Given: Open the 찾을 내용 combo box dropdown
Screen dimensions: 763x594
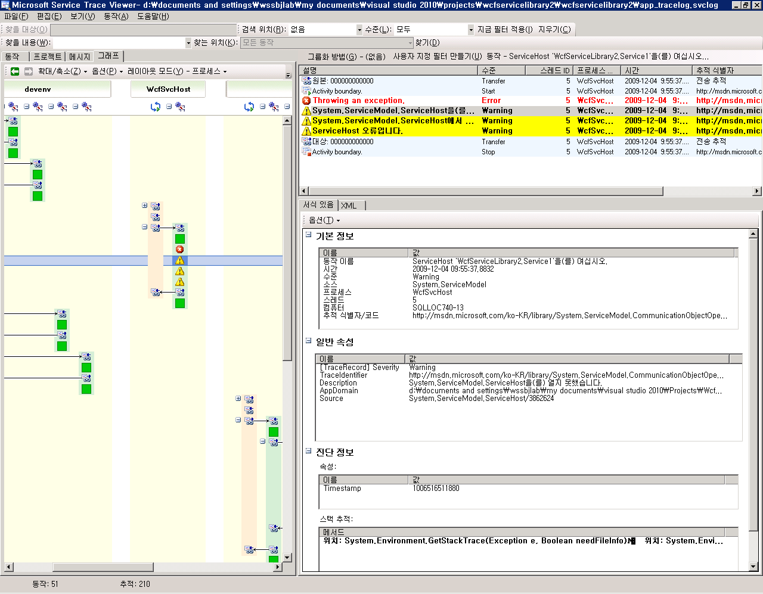Looking at the screenshot, I should coord(188,43).
